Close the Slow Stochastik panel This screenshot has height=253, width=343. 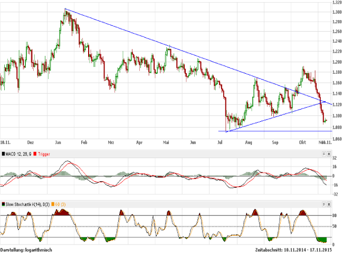tap(330, 203)
